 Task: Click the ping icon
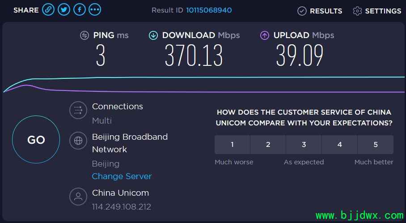click(x=85, y=35)
